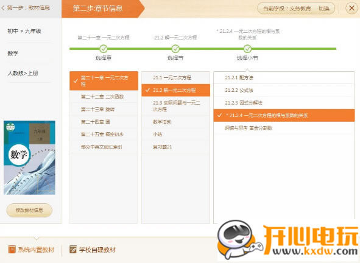Viewport: 360px width, 263px height.
Task: Switch to 系统内置教材 tab
Action: [x=32, y=250]
